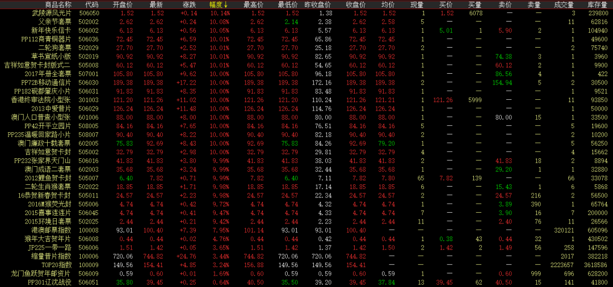
Task: Select the 缩量普片指数 index row
Action: pyautogui.click(x=52, y=256)
